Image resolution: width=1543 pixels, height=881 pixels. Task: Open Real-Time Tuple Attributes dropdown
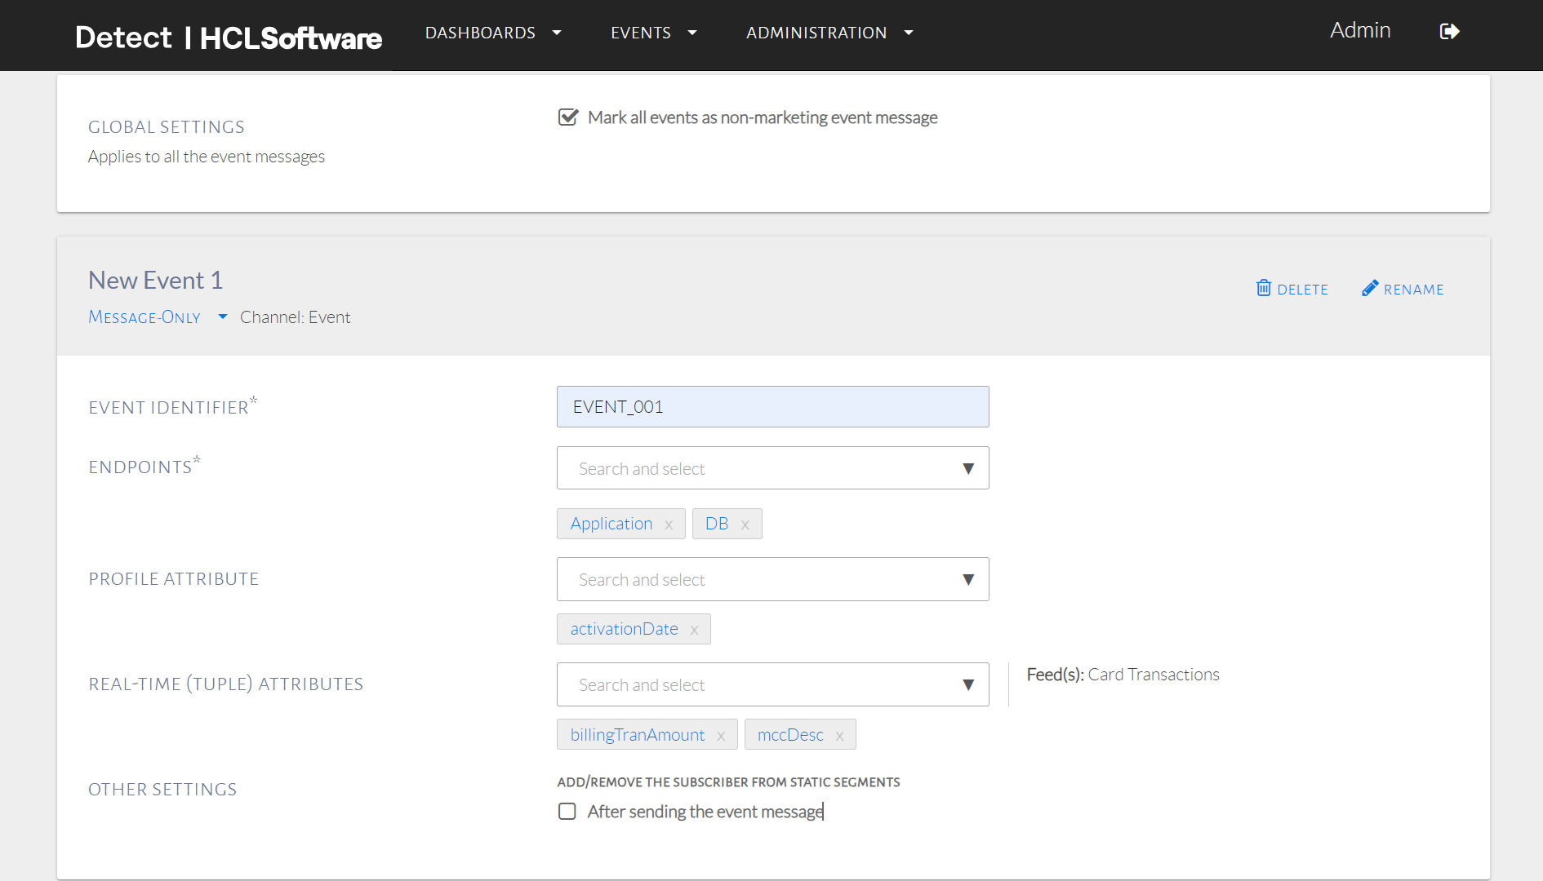967,684
